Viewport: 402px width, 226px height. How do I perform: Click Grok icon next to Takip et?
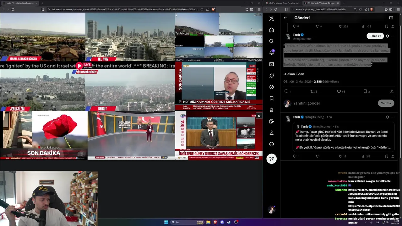click(387, 36)
